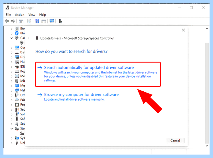Select the biometric fingerprint icon

17,29
